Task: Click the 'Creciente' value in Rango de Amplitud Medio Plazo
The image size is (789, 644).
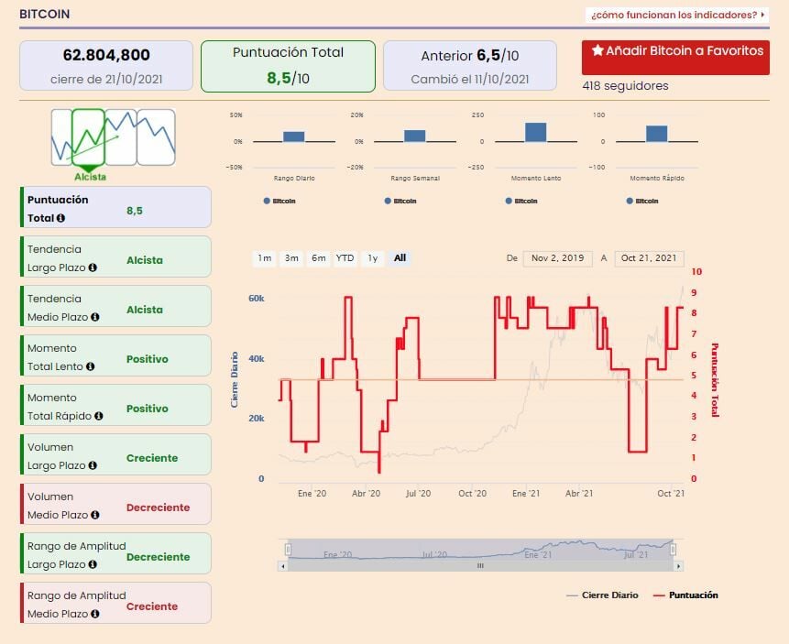Action: (x=152, y=606)
